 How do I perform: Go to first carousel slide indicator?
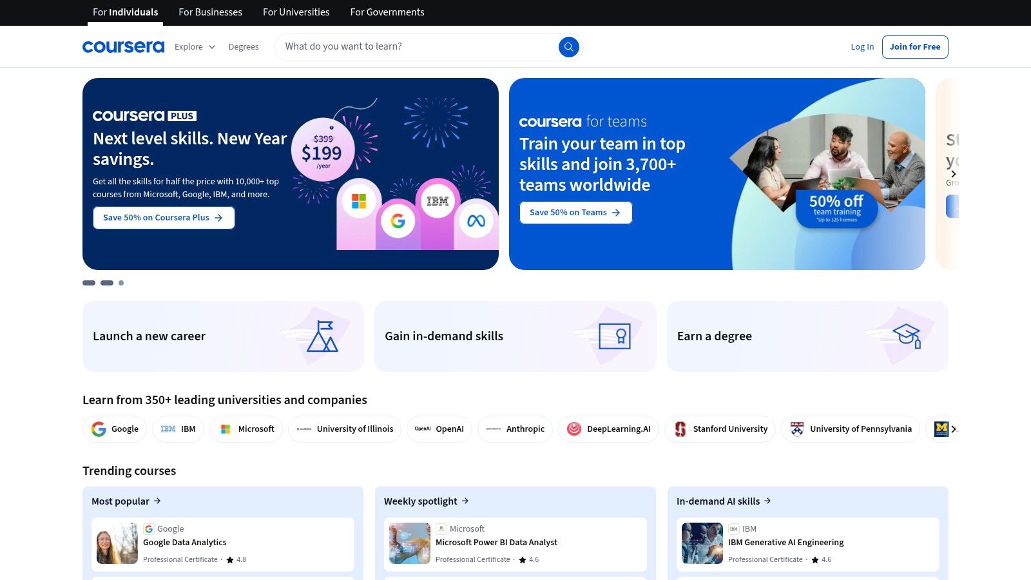point(89,283)
